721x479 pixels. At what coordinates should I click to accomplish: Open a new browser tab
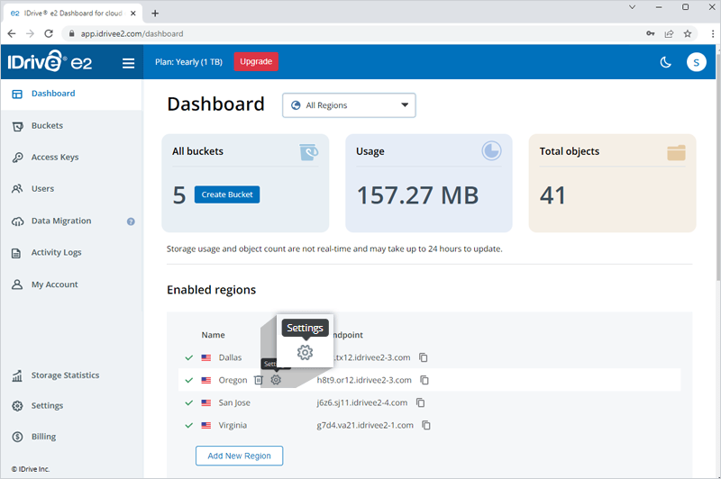tap(155, 14)
